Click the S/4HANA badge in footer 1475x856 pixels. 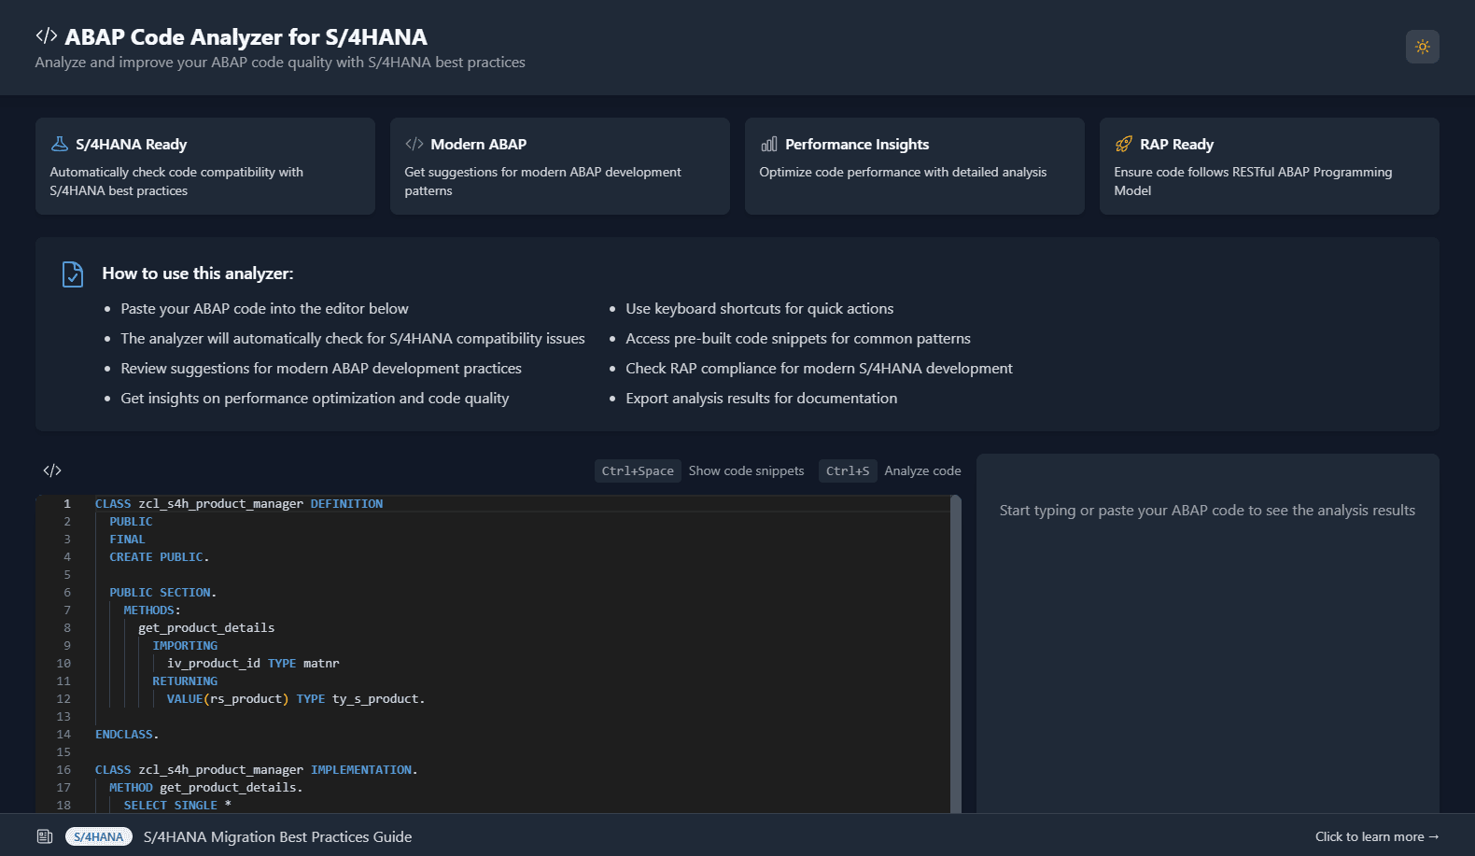pos(99,836)
